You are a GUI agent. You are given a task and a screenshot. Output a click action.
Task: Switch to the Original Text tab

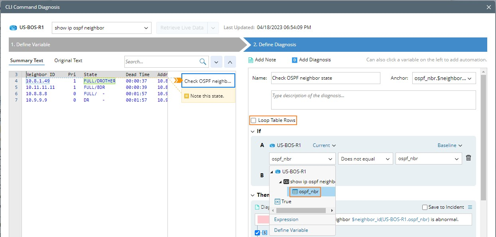[68, 61]
